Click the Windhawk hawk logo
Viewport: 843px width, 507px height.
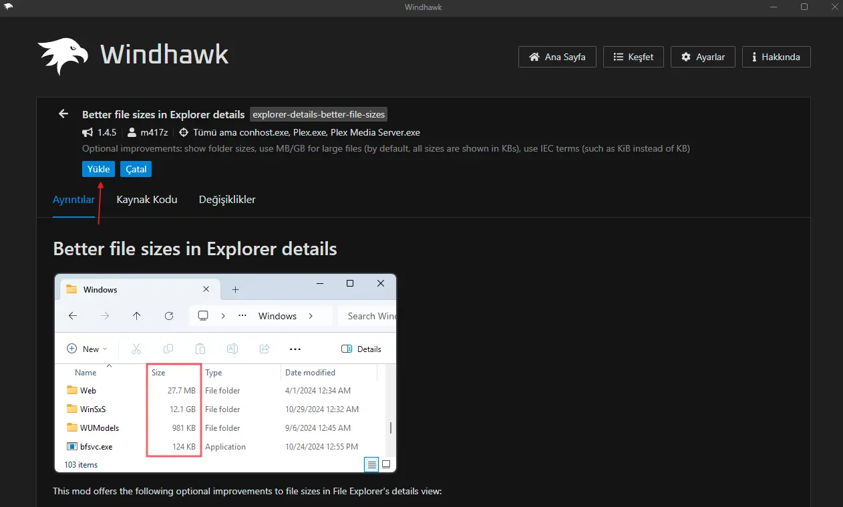[63, 57]
